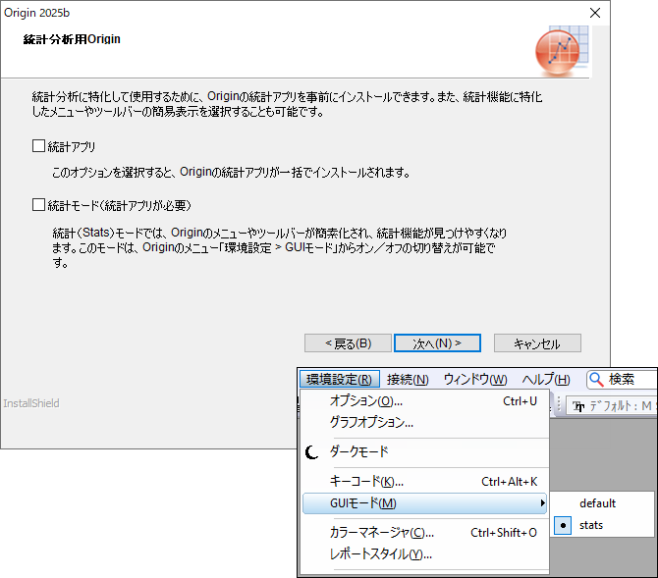
Task: Click the 統計分析用Origin heading
Action: click(72, 39)
